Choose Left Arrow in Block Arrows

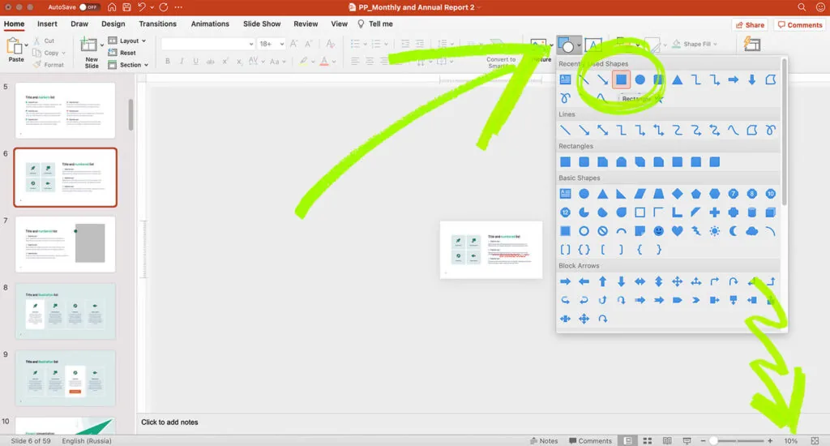click(x=584, y=282)
